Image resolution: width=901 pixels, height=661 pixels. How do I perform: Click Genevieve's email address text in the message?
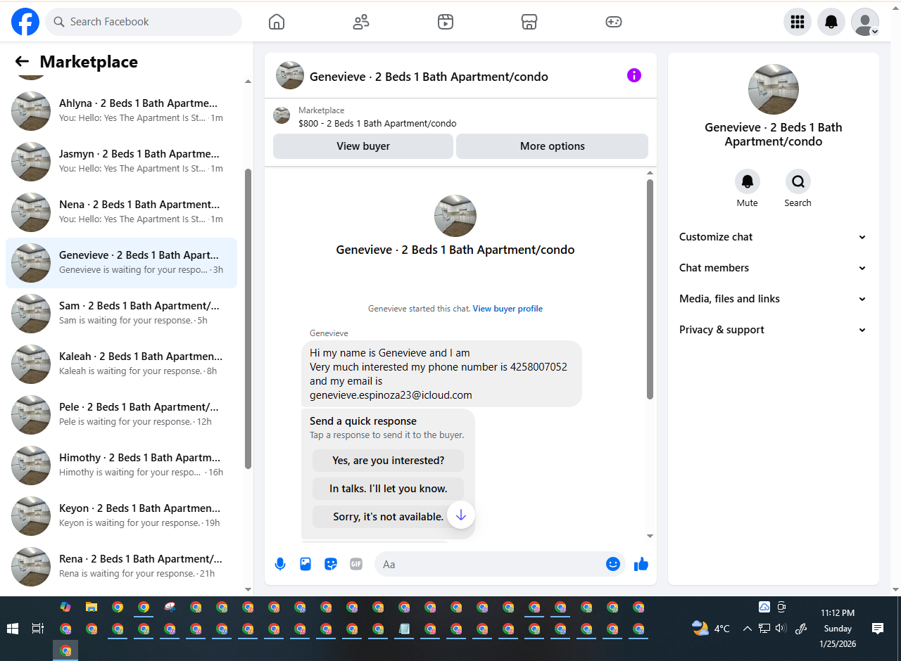pos(391,395)
